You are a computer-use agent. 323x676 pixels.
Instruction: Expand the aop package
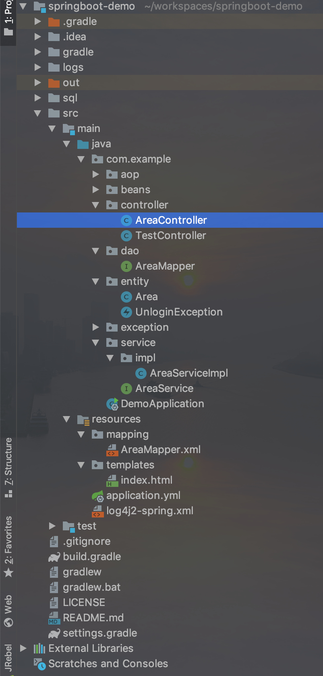click(x=95, y=175)
